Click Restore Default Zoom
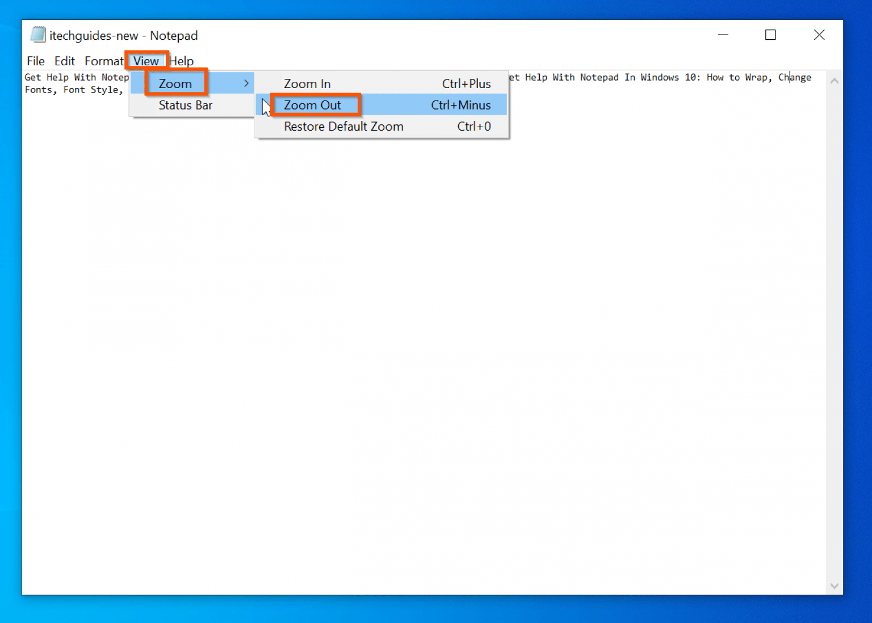 coord(343,127)
